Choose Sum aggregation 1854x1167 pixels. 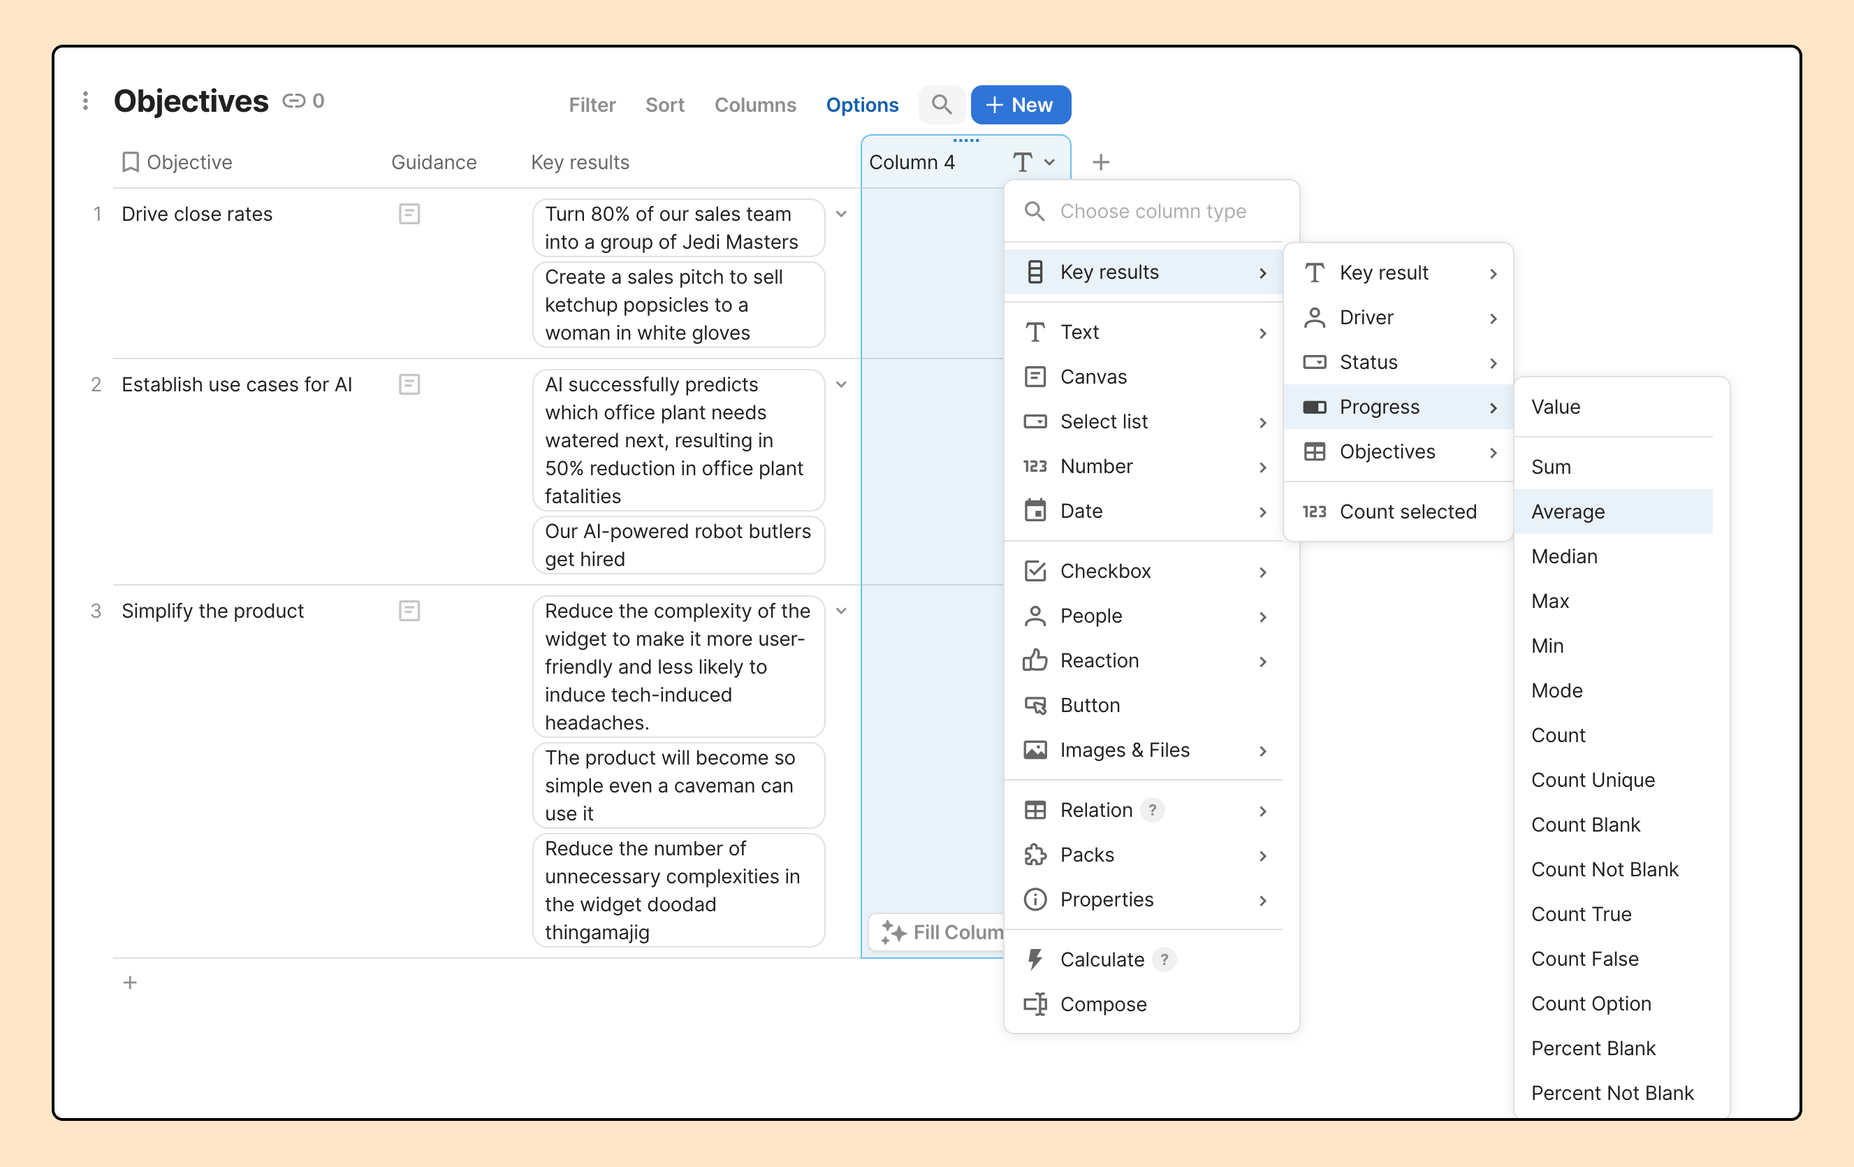1614,467
